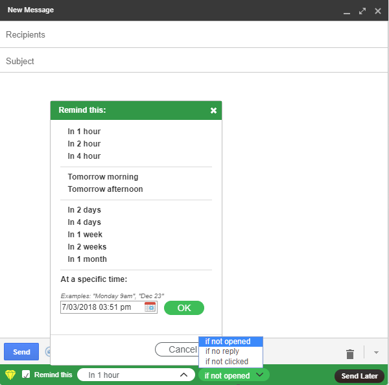
Task: Choose In 2 hour reminder
Action: click(84, 144)
